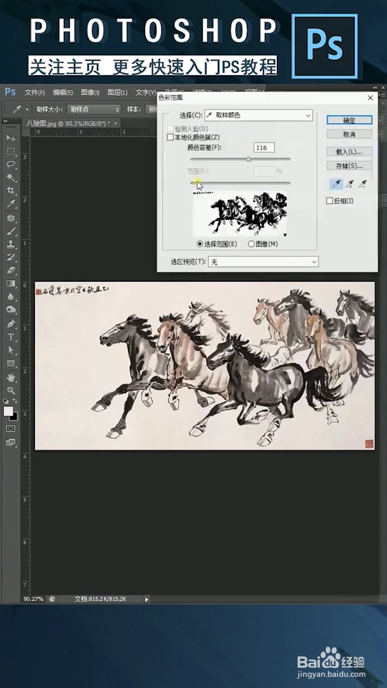
Task: Switch to the 八骏图.jpg document tab
Action: 68,124
